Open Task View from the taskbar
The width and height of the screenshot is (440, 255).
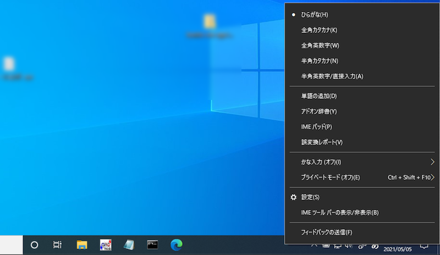(x=57, y=245)
